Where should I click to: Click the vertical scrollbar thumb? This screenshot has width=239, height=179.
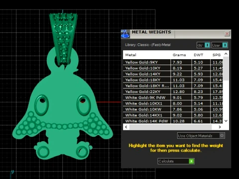coord(226,69)
